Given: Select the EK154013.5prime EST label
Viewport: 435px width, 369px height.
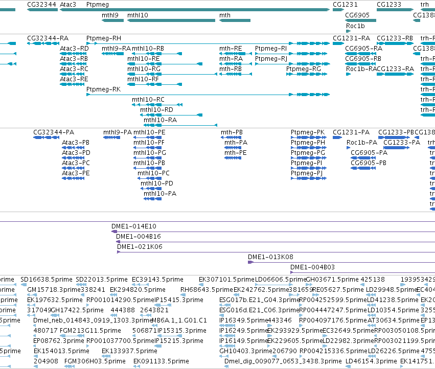Looking at the screenshot, I should [x=61, y=351].
